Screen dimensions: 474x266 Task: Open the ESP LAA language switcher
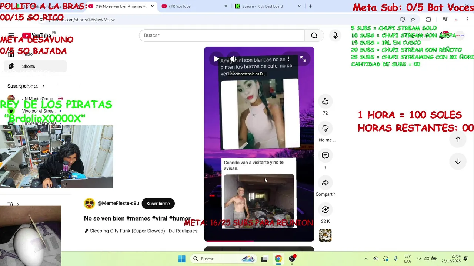tap(407, 259)
